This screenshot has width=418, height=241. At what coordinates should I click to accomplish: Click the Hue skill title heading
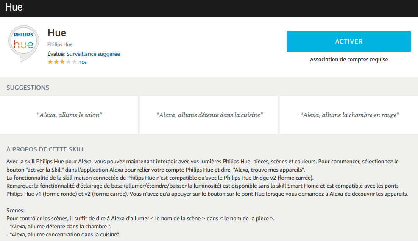[x=57, y=33]
